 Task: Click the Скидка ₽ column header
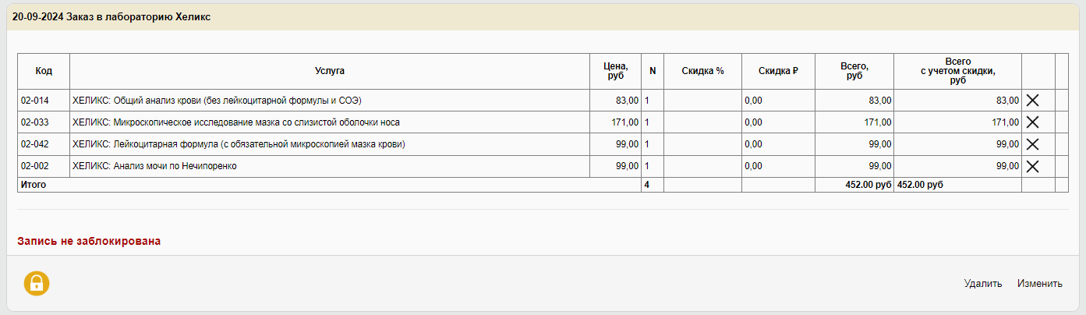tap(778, 71)
